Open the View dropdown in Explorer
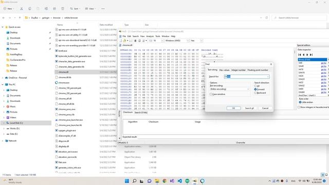Viewport: 329px width, 185px height. 90,9
